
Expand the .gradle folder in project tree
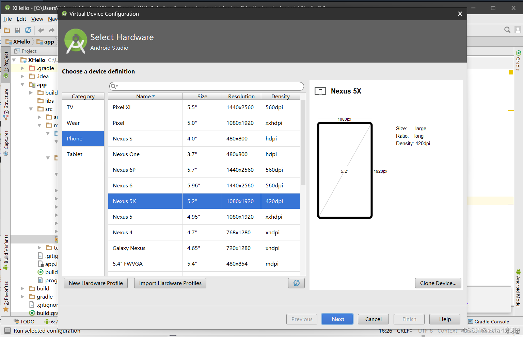point(22,68)
